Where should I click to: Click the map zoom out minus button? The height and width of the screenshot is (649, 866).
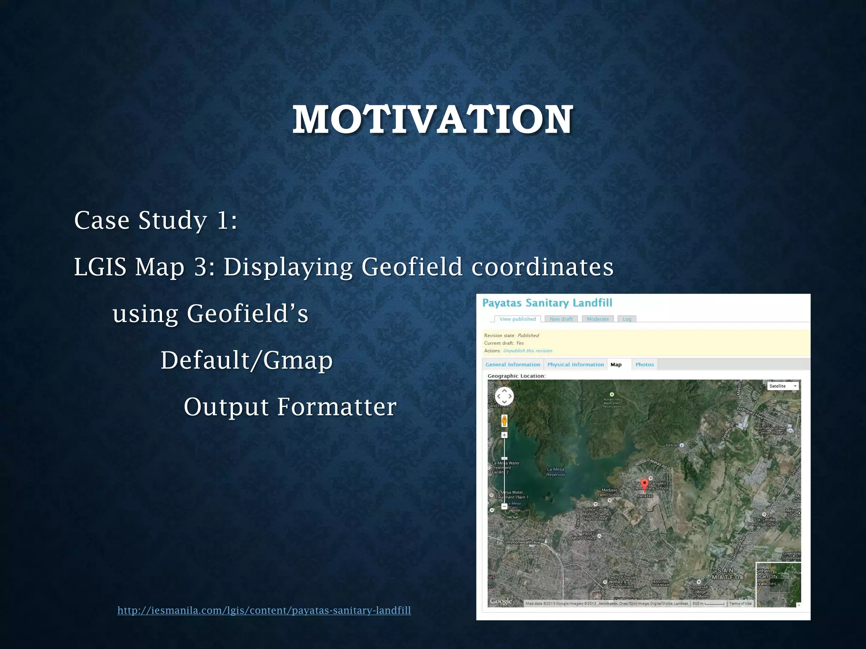click(504, 506)
